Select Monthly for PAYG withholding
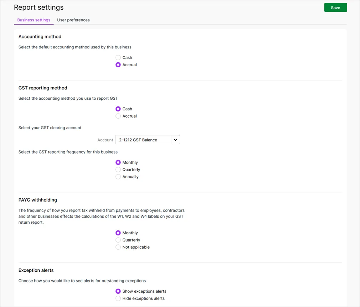Viewport: 360px width, 307px height. (118, 233)
